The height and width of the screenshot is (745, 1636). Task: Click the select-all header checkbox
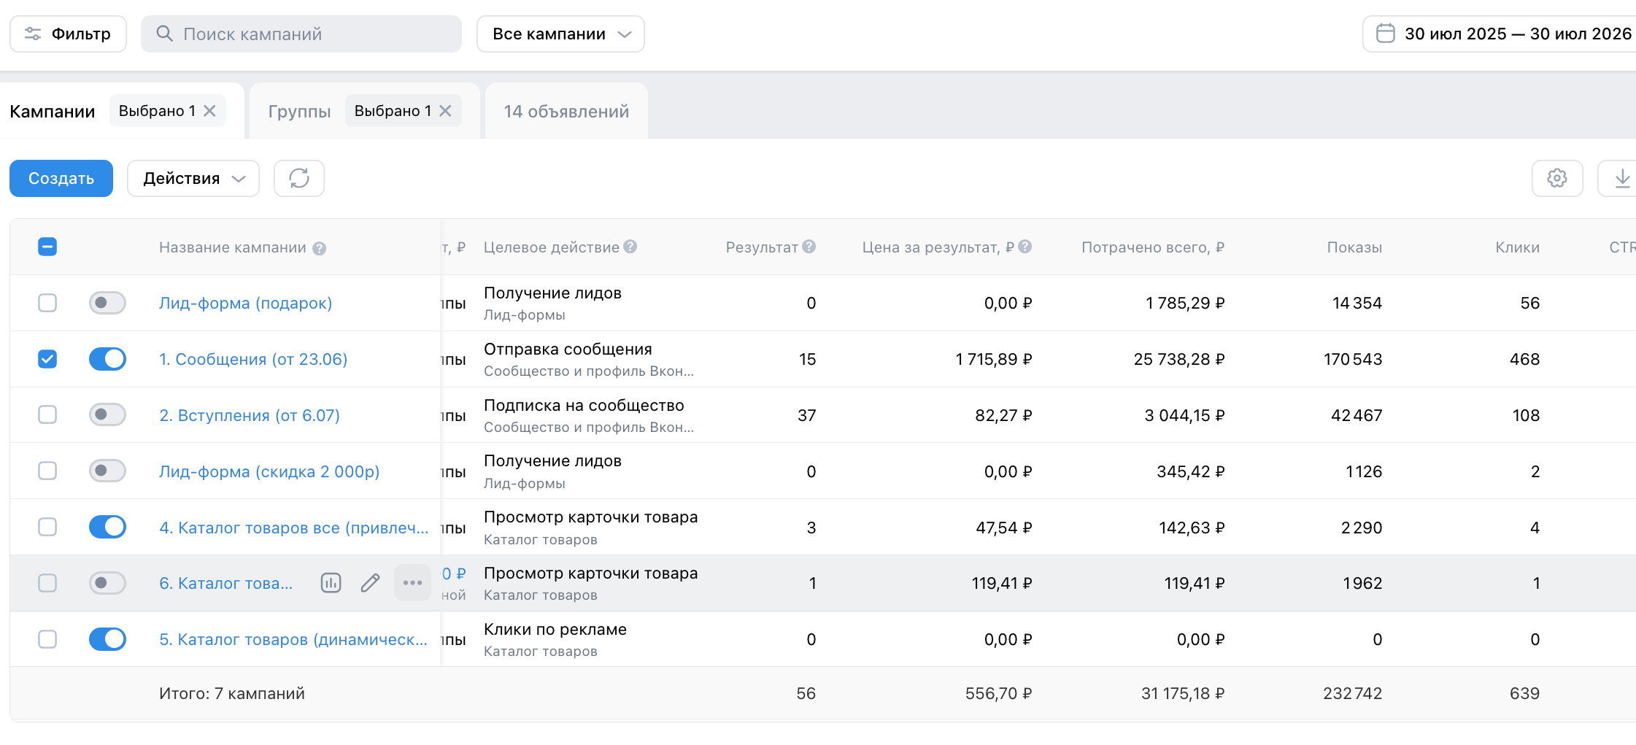click(x=47, y=247)
